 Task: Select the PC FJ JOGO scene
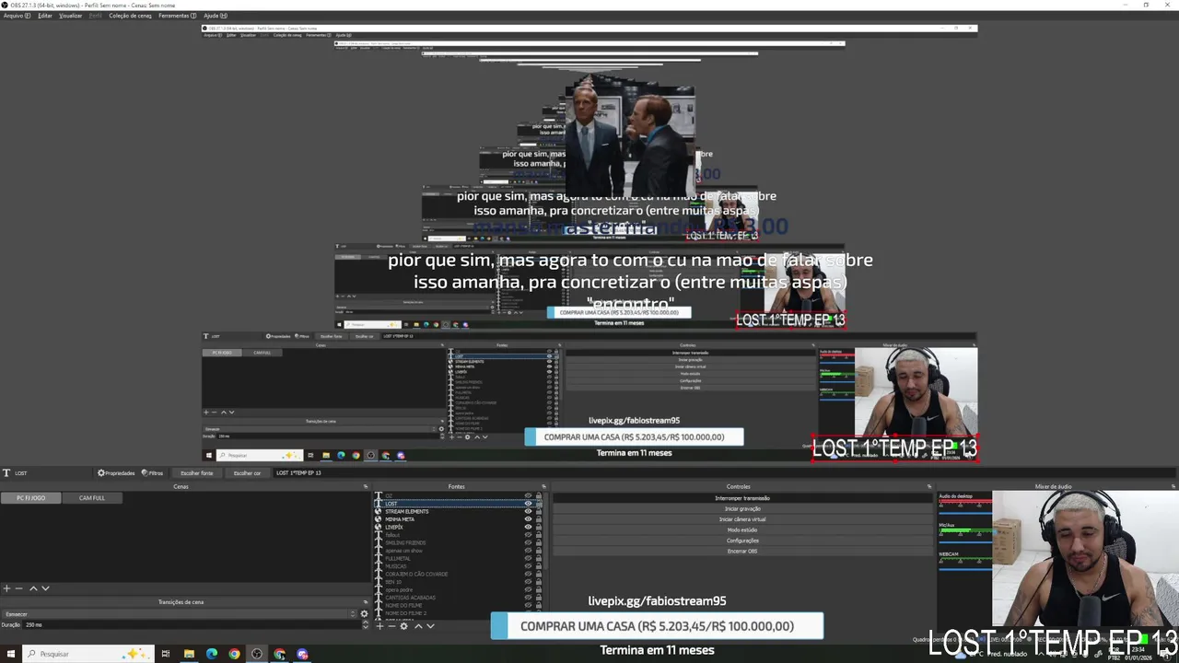[30, 498]
